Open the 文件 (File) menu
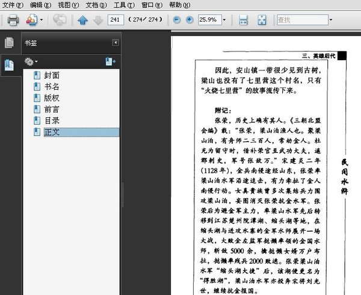This screenshot has width=361, height=295. 13,5
